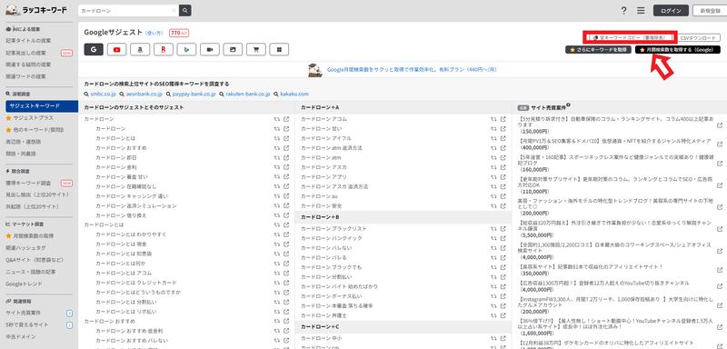Open the kakaku.com site link
727x349 pixels.
(294, 95)
